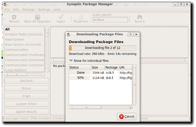Select Base System (restricted) section
Viewport: 196px width, 127px height.
pos(24,45)
